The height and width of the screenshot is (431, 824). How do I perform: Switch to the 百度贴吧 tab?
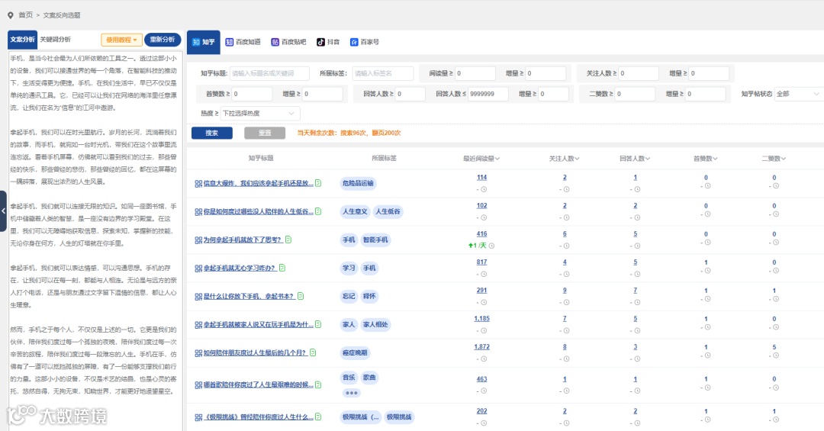[288, 42]
